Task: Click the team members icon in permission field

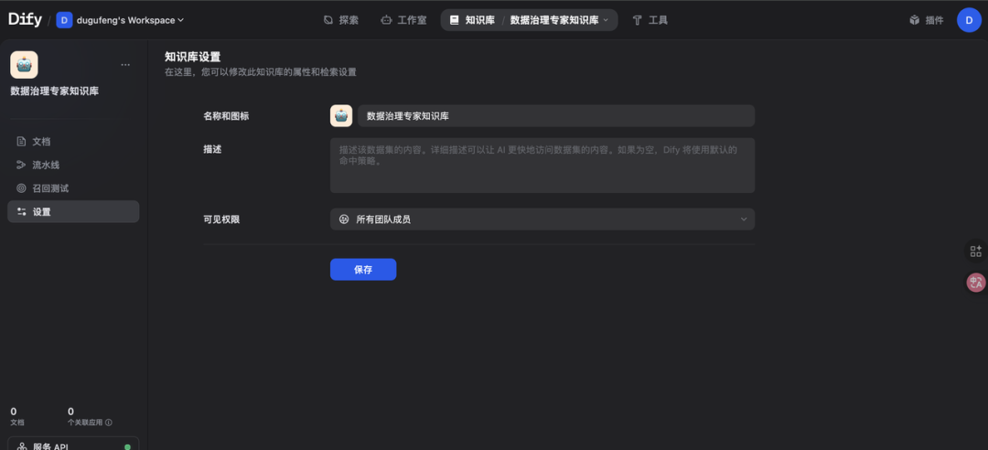Action: pyautogui.click(x=344, y=220)
